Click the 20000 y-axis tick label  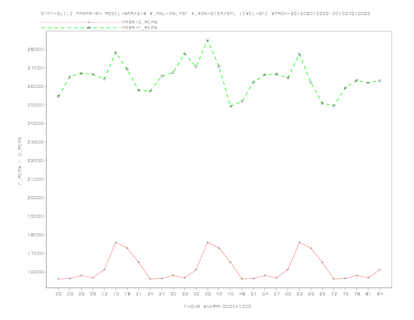(x=36, y=198)
